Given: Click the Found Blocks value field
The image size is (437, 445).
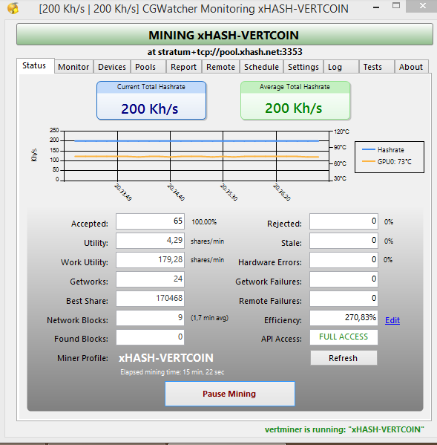Looking at the screenshot, I should point(150,337).
